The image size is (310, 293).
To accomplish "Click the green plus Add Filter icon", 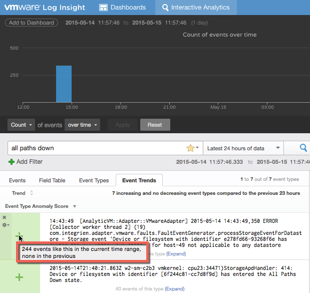I will 12,162.
